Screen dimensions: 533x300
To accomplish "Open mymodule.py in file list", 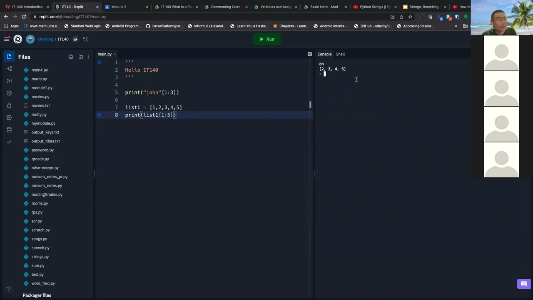I will tap(43, 123).
